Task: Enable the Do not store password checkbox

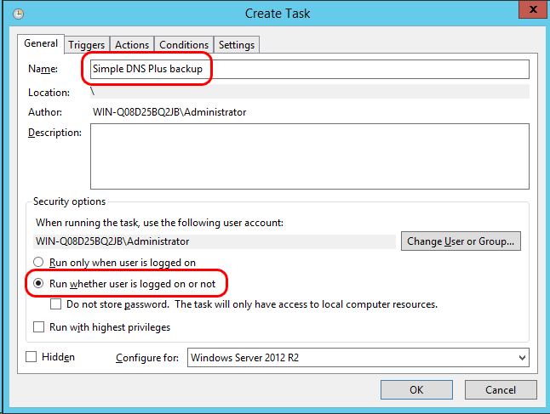Action: click(x=56, y=304)
